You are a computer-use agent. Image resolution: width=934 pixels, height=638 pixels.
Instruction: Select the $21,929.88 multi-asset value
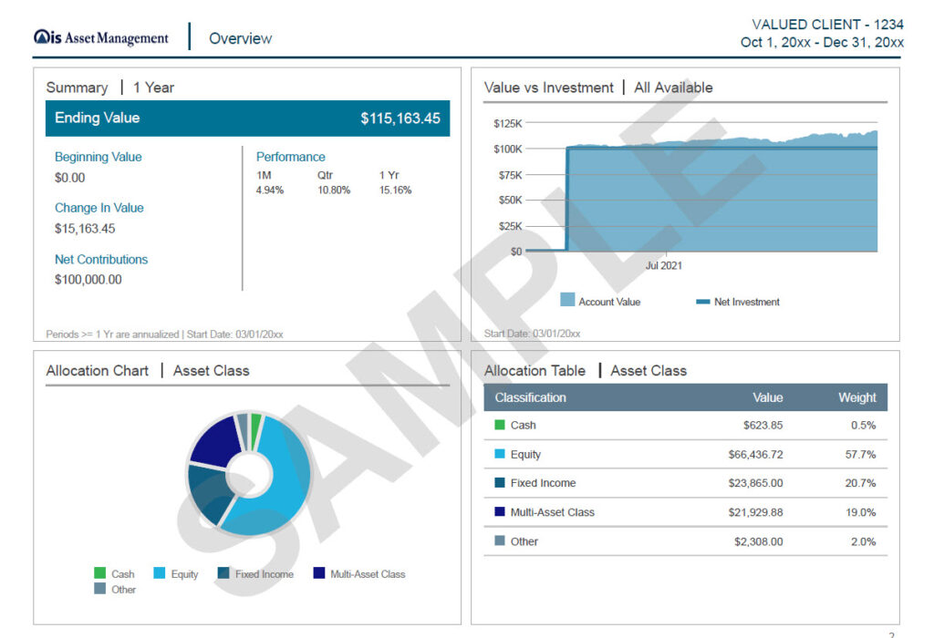point(756,512)
